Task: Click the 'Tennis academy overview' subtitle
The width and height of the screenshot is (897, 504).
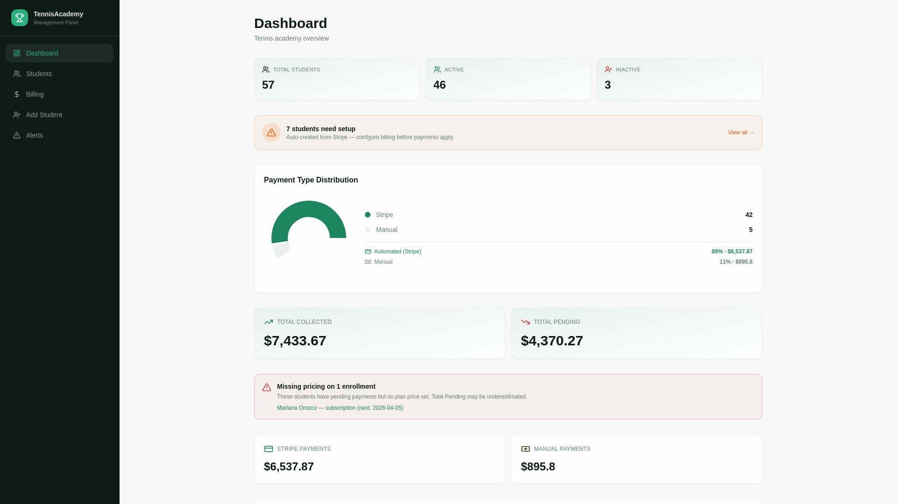Action: [x=292, y=38]
